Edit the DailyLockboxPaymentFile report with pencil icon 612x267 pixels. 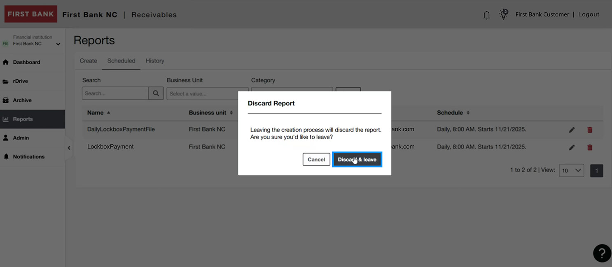click(x=572, y=129)
